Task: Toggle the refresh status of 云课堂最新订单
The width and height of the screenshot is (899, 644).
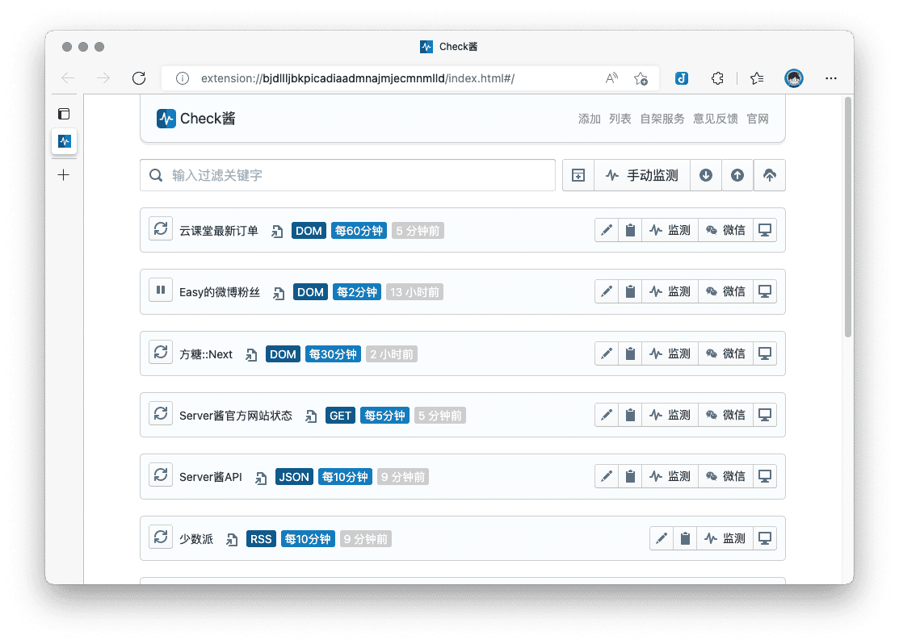Action: (x=161, y=228)
